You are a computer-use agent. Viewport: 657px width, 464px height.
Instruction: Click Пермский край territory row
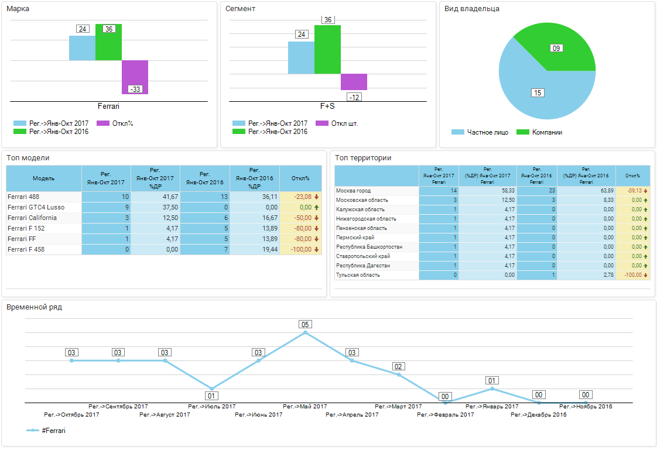492,238
